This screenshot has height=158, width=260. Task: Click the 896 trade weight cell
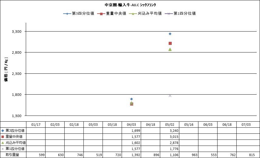pos(150,155)
